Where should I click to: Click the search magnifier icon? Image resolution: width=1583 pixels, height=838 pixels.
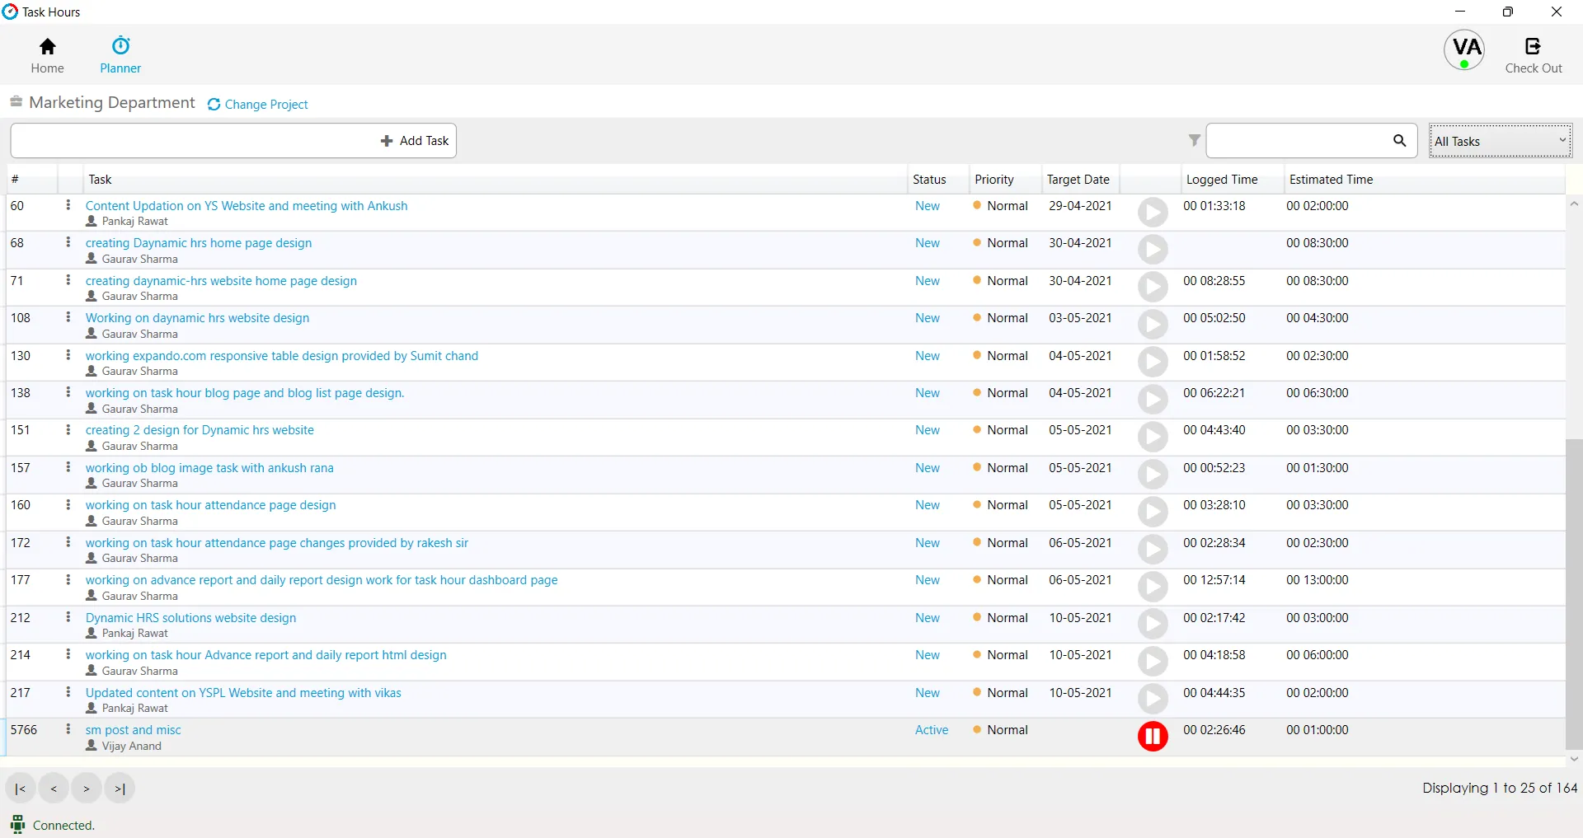(1400, 140)
